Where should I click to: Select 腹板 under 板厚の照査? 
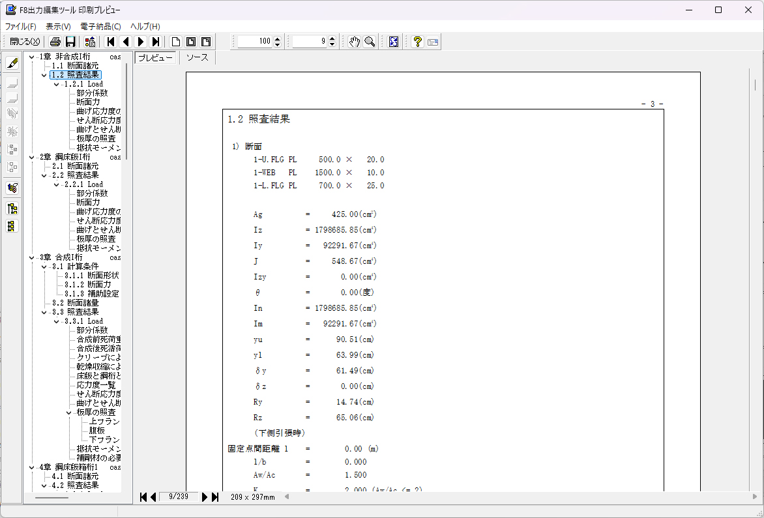pos(96,431)
